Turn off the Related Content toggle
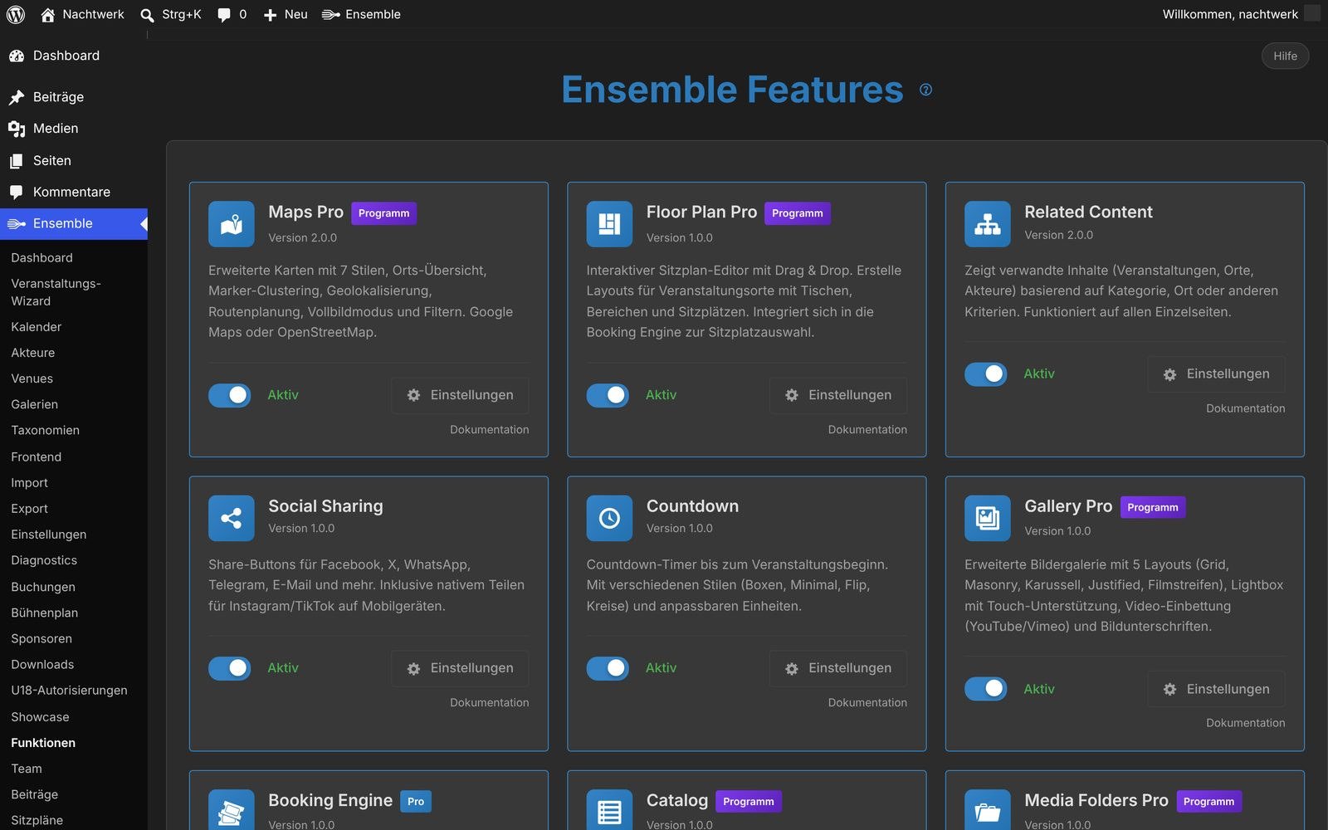This screenshot has width=1328, height=830. 986,374
